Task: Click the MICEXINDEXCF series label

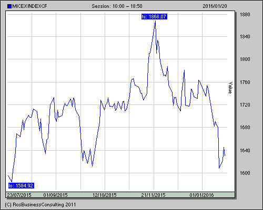Action: point(29,6)
